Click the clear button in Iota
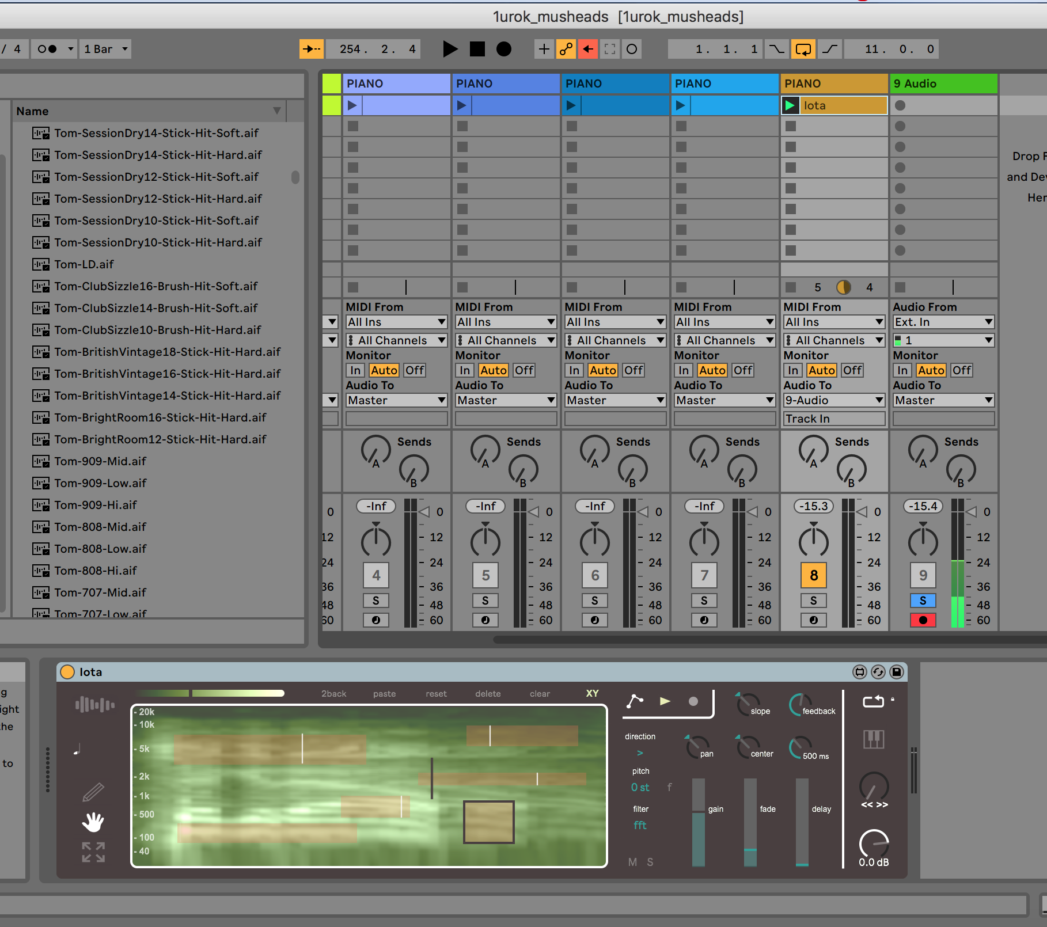 [540, 694]
